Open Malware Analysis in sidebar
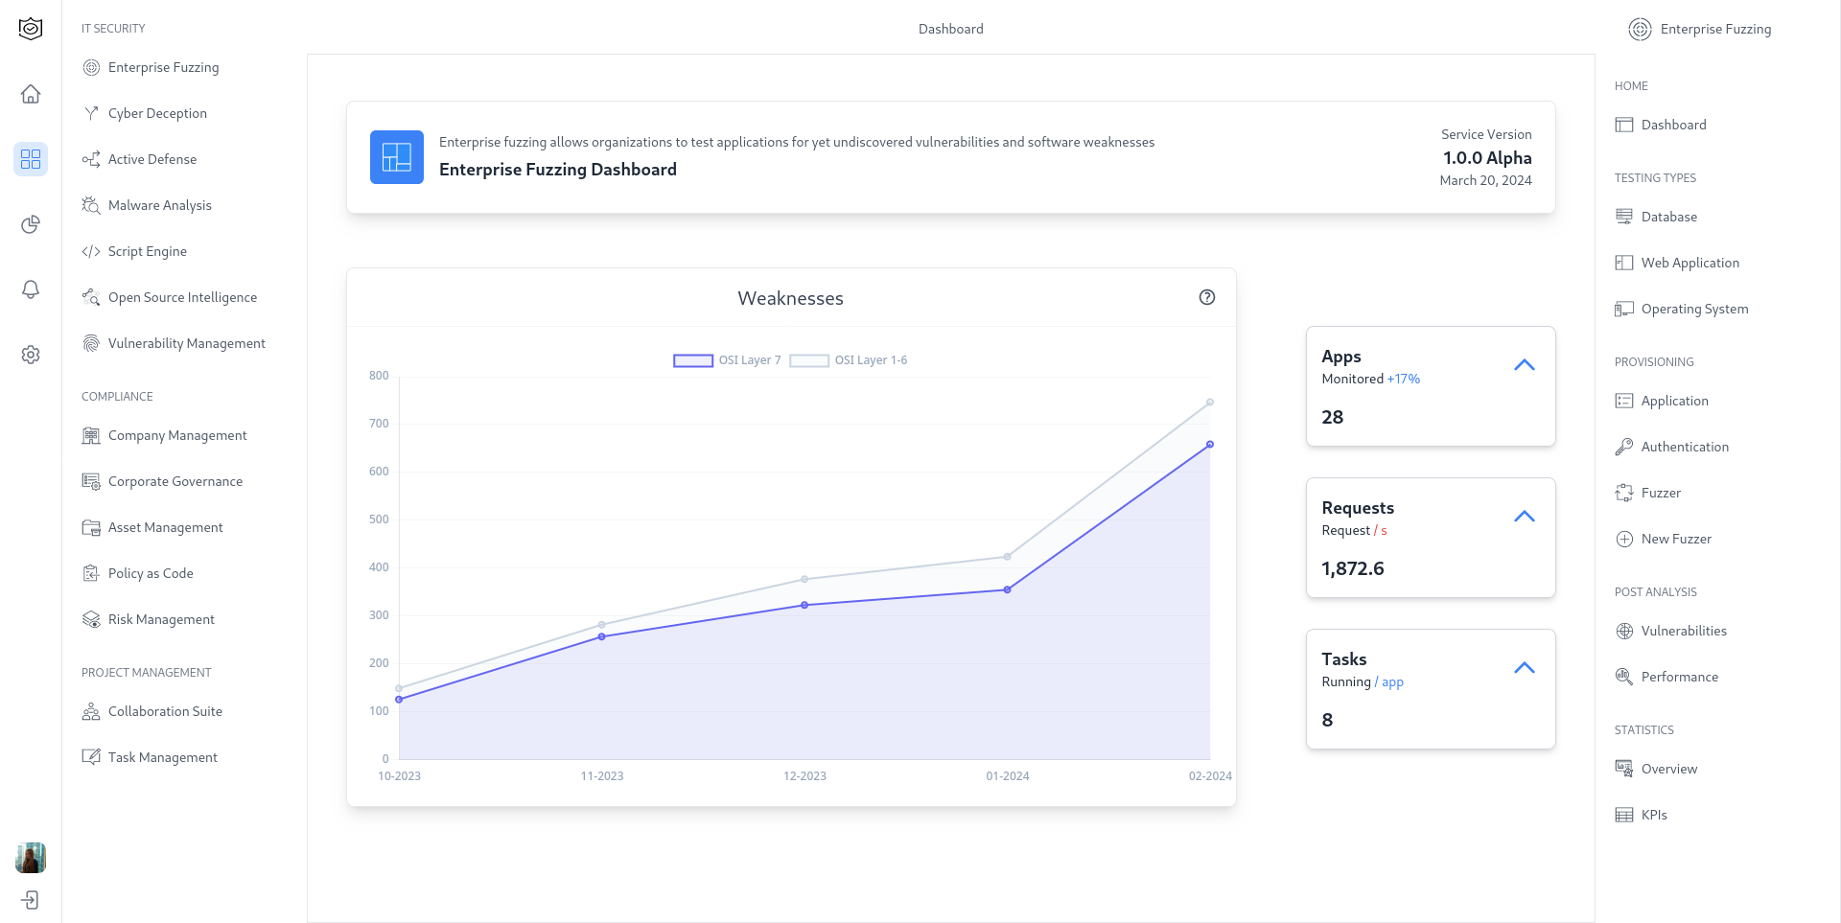 [x=159, y=205]
